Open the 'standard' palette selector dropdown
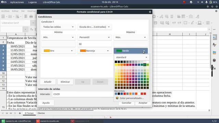Image resolution: width=219 pixels, height=123 pixels. (x=132, y=57)
